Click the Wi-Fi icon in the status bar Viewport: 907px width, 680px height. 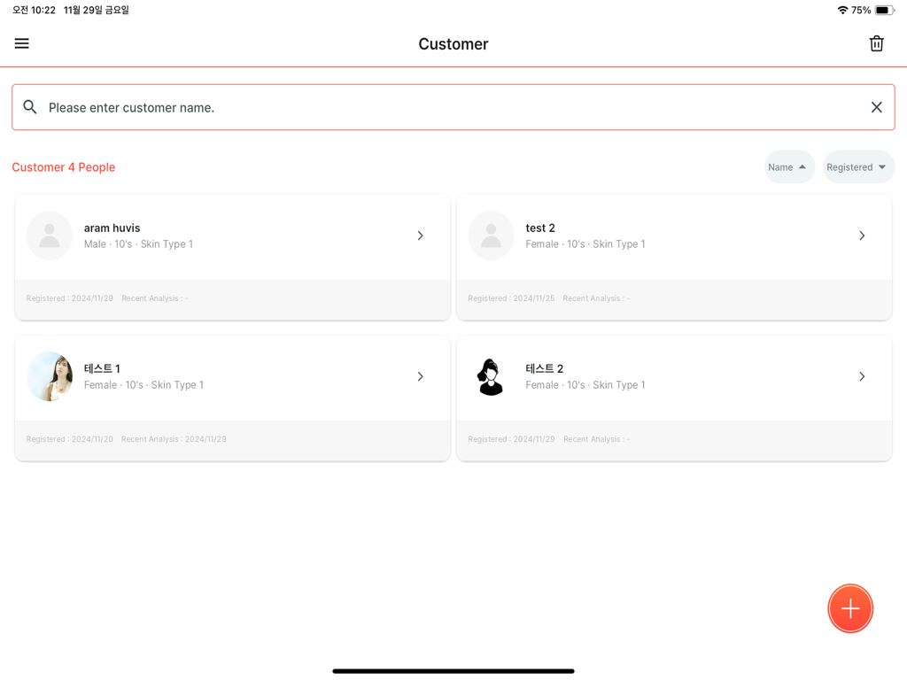pos(844,11)
